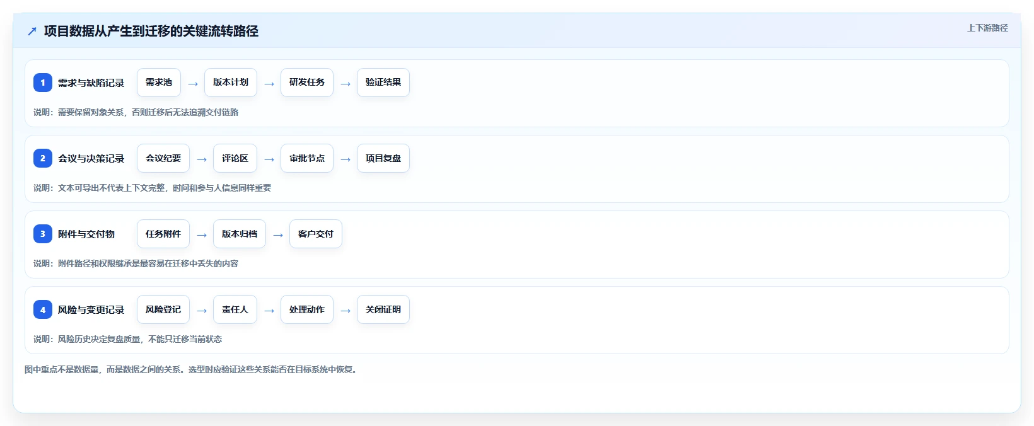The width and height of the screenshot is (1034, 426).
Task: Click the arrow between 任务附件 and 版本归档
Action: click(x=202, y=235)
